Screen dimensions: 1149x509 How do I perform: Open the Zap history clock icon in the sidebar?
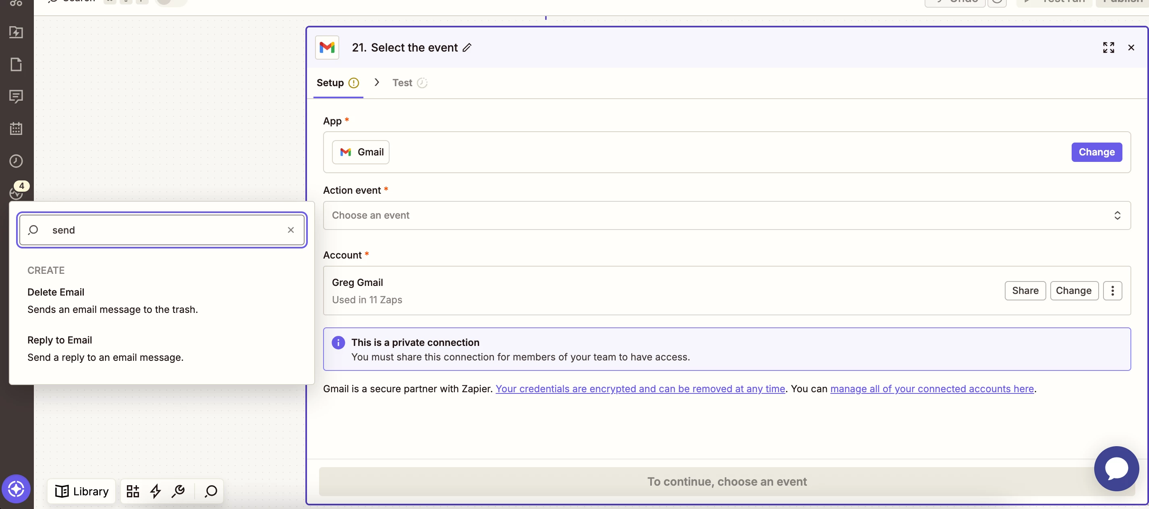[x=16, y=161]
